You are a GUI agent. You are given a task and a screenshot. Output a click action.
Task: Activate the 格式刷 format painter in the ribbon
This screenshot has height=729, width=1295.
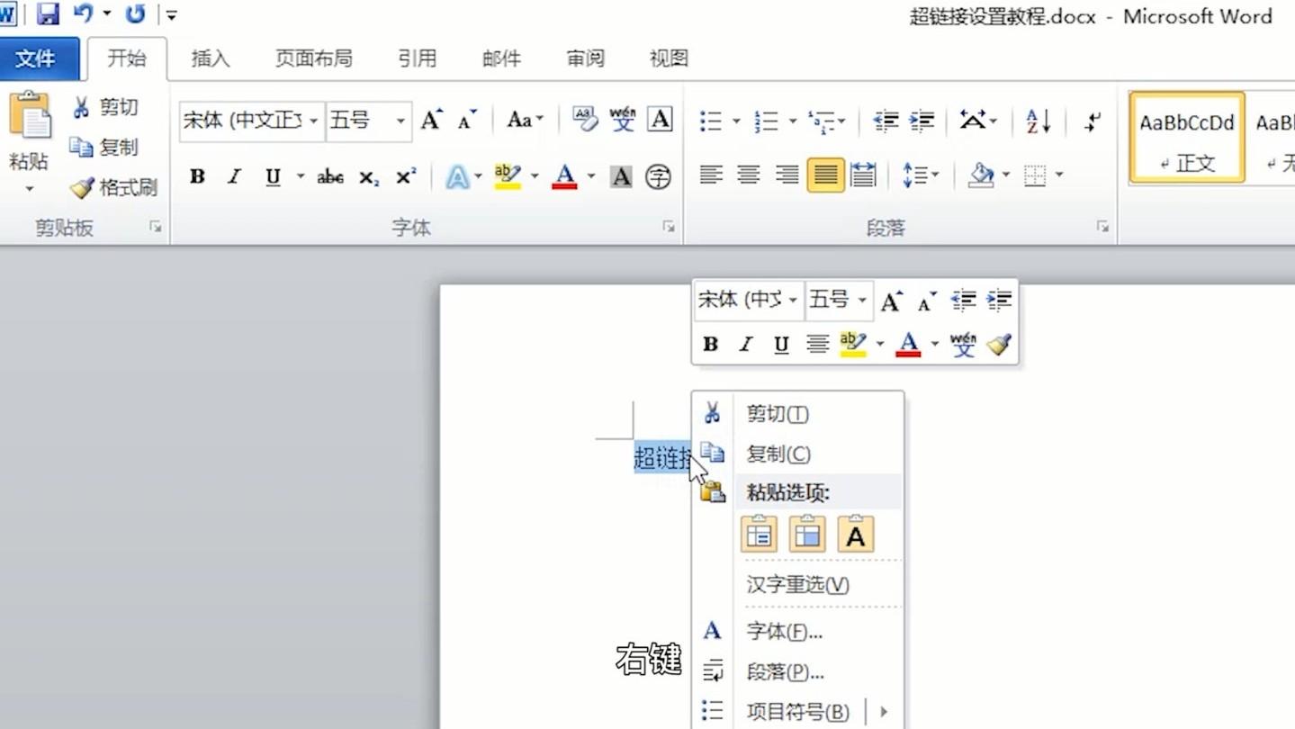point(114,187)
